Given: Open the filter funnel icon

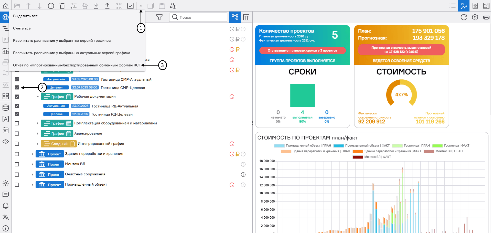Looking at the screenshot, I should coord(159,17).
